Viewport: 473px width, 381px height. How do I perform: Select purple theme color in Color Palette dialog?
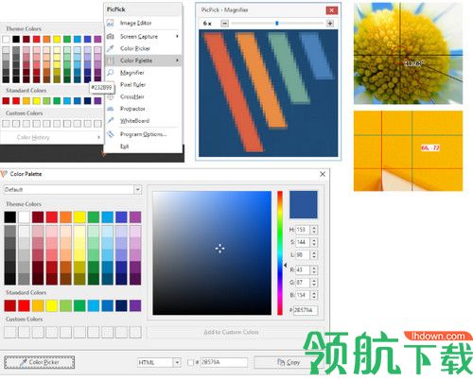135,217
